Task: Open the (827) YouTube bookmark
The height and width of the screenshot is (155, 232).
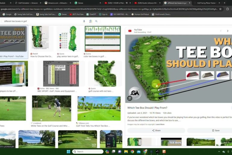Action: tap(77, 14)
